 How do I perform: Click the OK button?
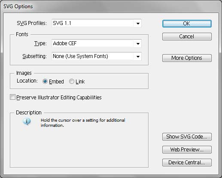[187, 24]
